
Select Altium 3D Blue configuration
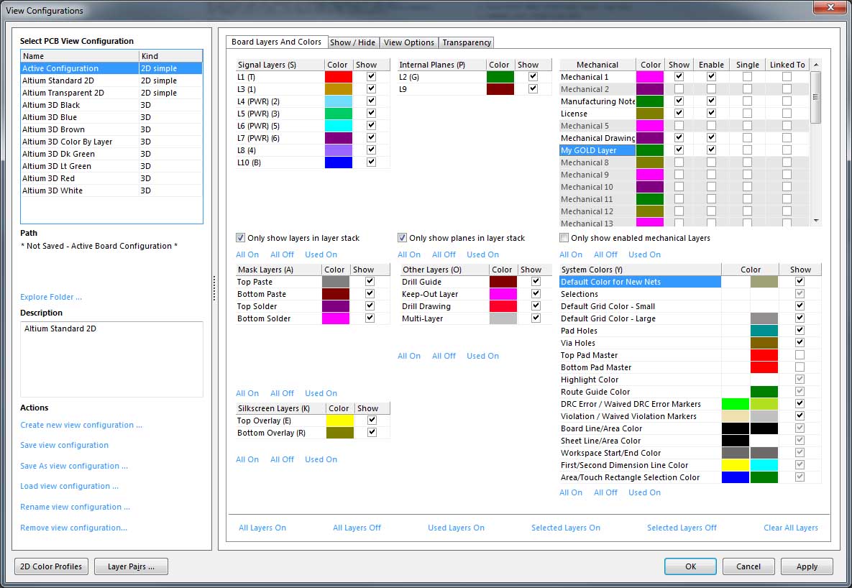[x=50, y=117]
